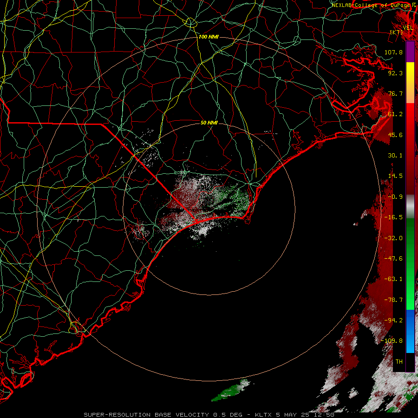
Task: Click the -63.1 velocity scale value
Action: (393, 279)
